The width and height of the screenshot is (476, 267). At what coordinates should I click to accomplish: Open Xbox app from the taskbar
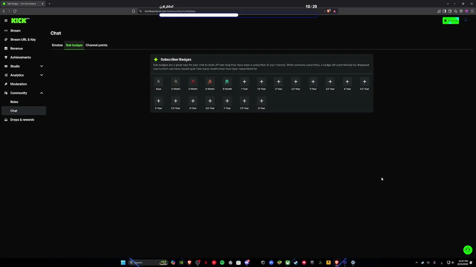pyautogui.click(x=287, y=263)
